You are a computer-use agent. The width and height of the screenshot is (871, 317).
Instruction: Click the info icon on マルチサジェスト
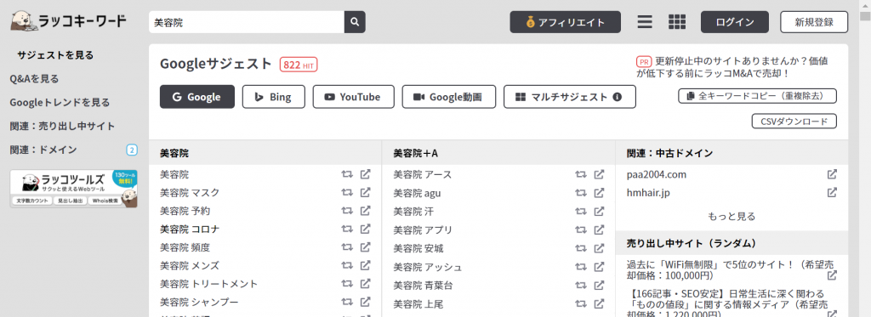(x=617, y=97)
